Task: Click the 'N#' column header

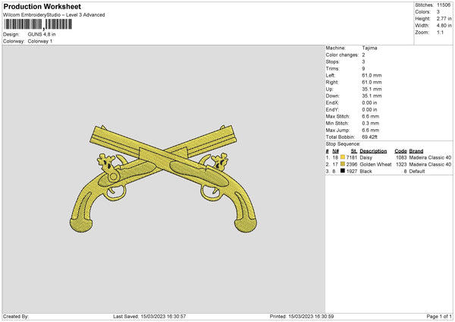Action: click(335, 151)
